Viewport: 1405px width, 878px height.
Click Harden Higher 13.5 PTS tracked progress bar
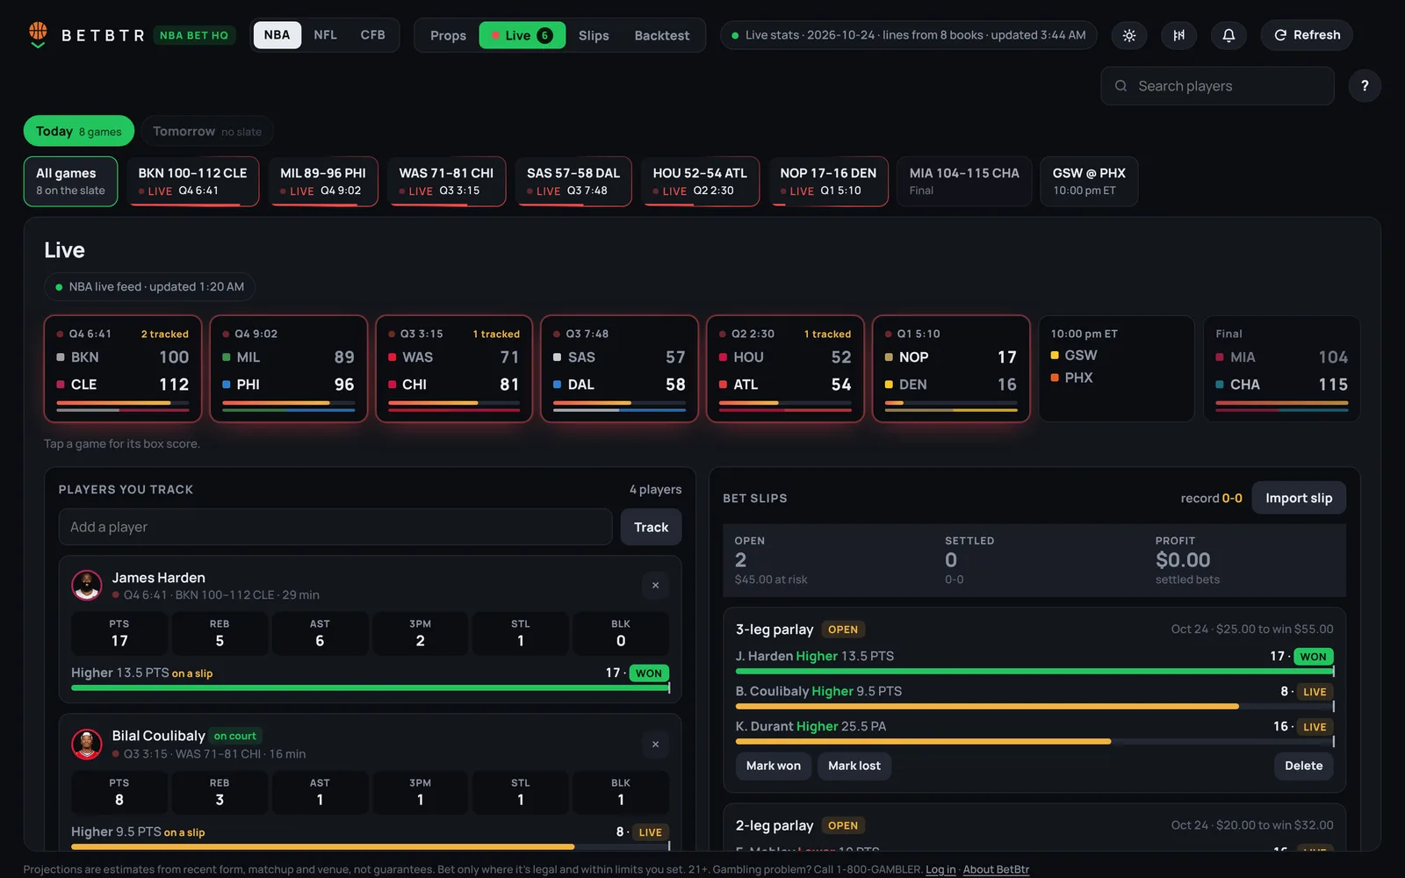coord(370,687)
